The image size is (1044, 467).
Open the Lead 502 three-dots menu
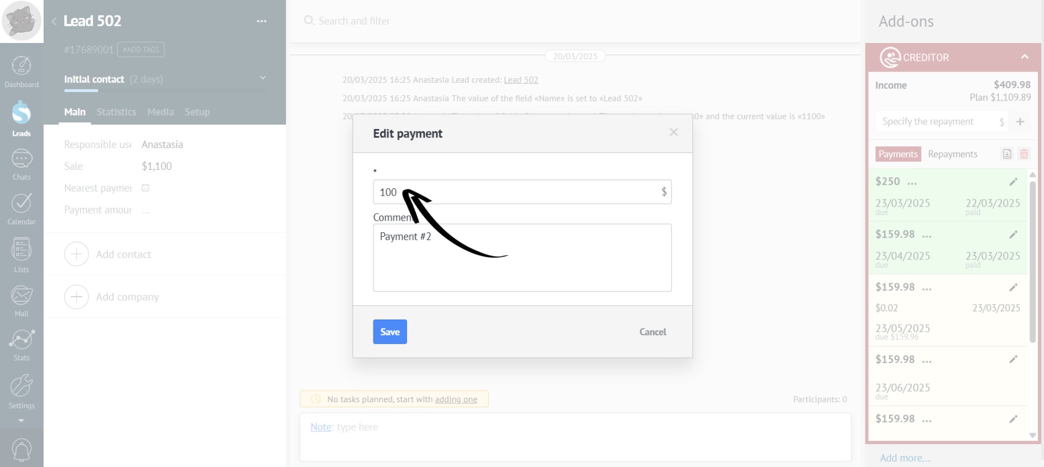pyautogui.click(x=261, y=21)
